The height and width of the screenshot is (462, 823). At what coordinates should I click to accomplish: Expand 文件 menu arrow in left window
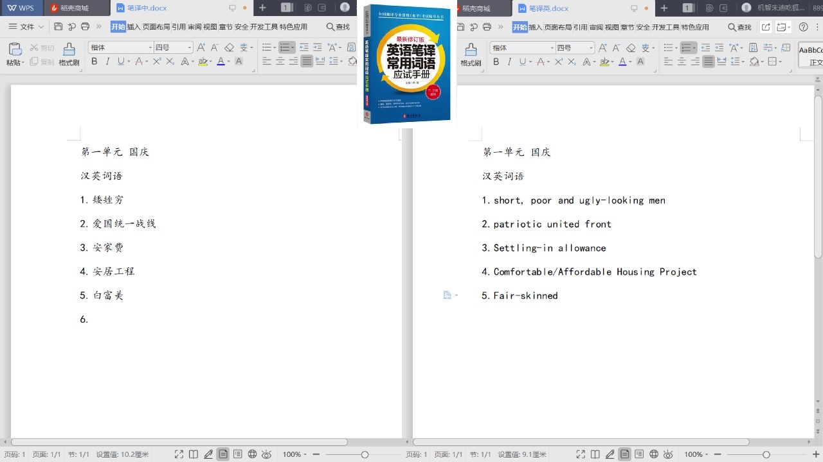coord(42,27)
